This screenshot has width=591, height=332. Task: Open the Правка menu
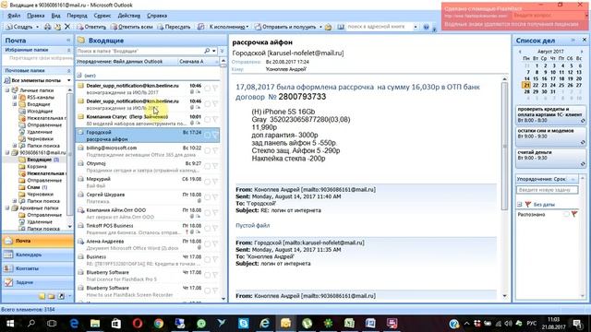click(x=36, y=16)
